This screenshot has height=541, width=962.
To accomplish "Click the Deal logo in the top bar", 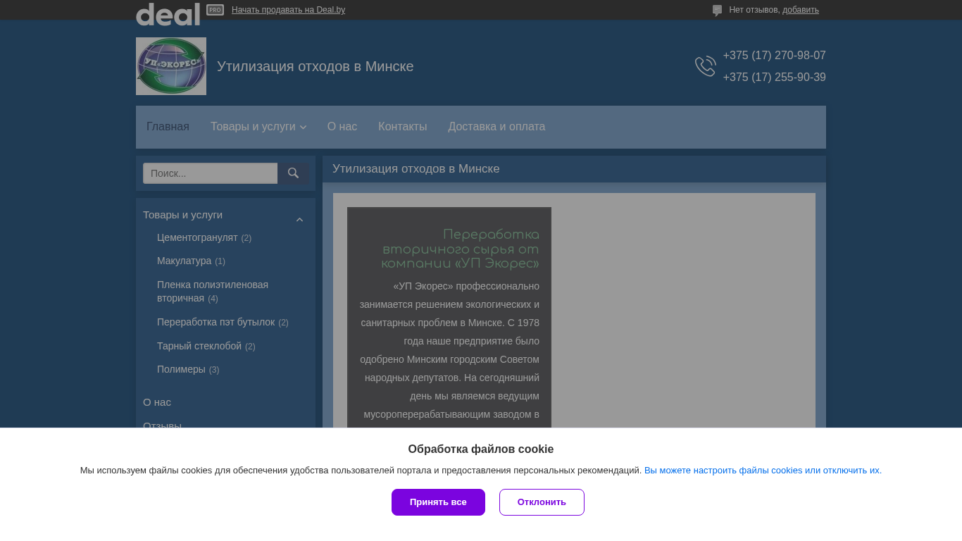I will [x=168, y=14].
